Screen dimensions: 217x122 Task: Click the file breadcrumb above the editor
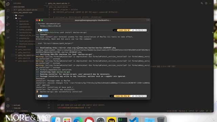[x=58, y=7]
